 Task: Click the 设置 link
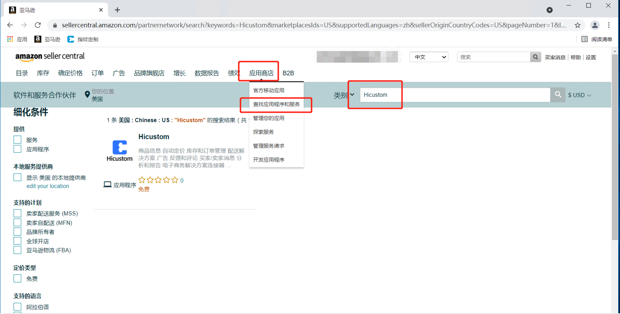(591, 57)
